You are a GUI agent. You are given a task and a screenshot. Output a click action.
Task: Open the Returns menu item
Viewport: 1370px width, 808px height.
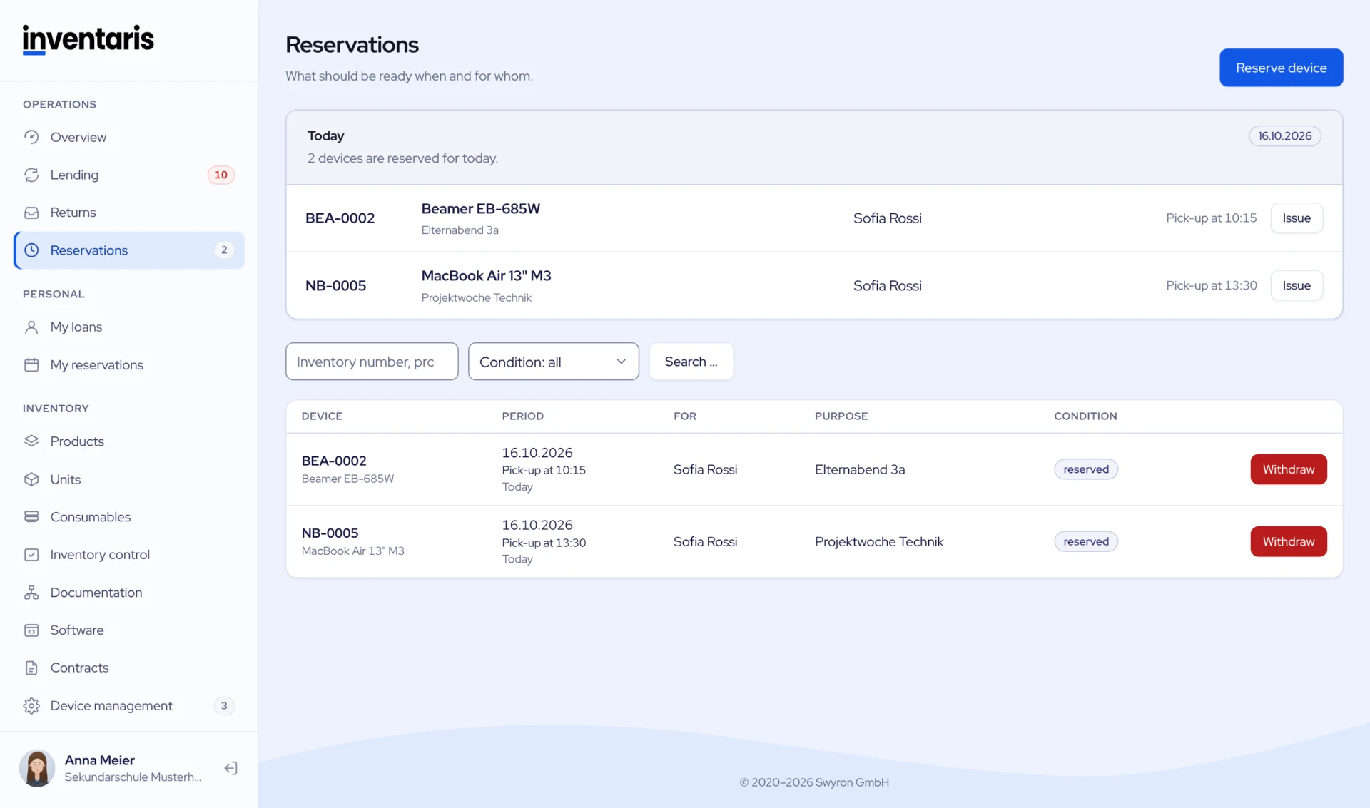pyautogui.click(x=129, y=213)
